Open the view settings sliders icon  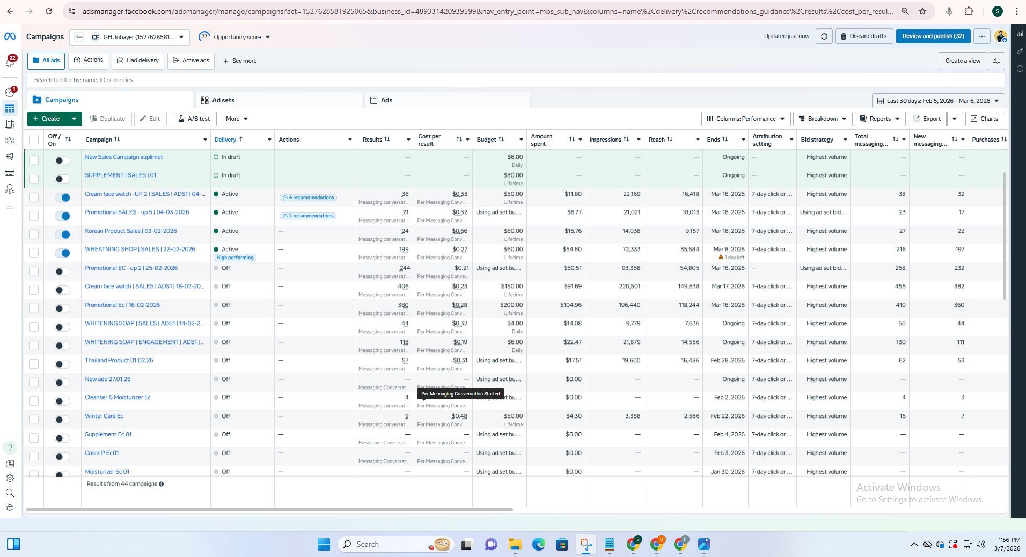pos(996,61)
